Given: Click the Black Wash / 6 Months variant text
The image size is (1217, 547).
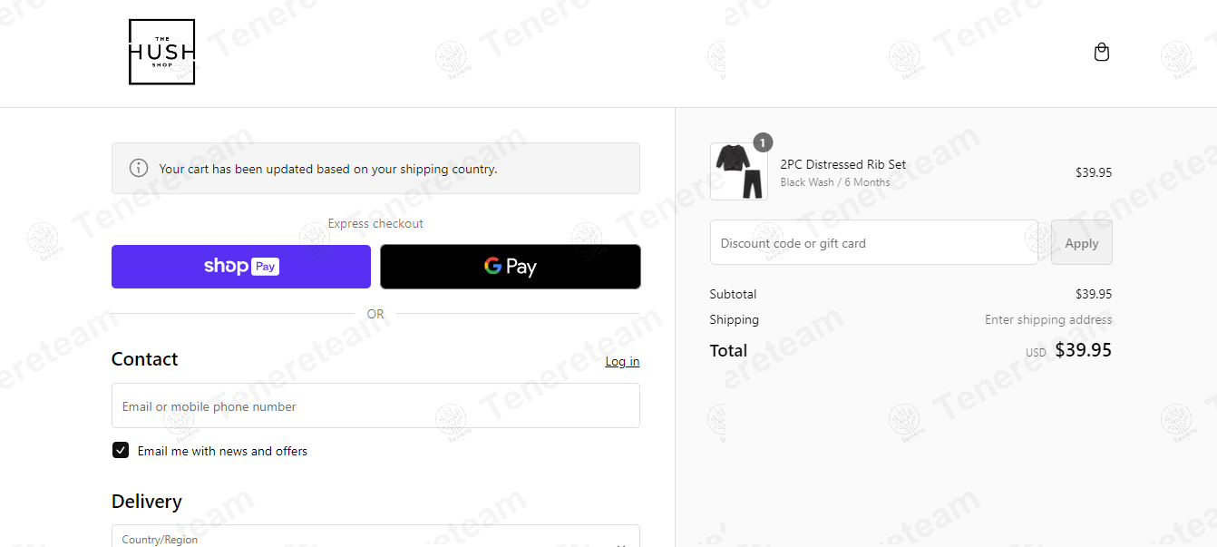Looking at the screenshot, I should pos(835,182).
